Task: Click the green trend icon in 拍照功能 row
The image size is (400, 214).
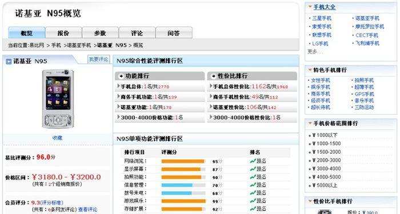Action: pos(253,176)
